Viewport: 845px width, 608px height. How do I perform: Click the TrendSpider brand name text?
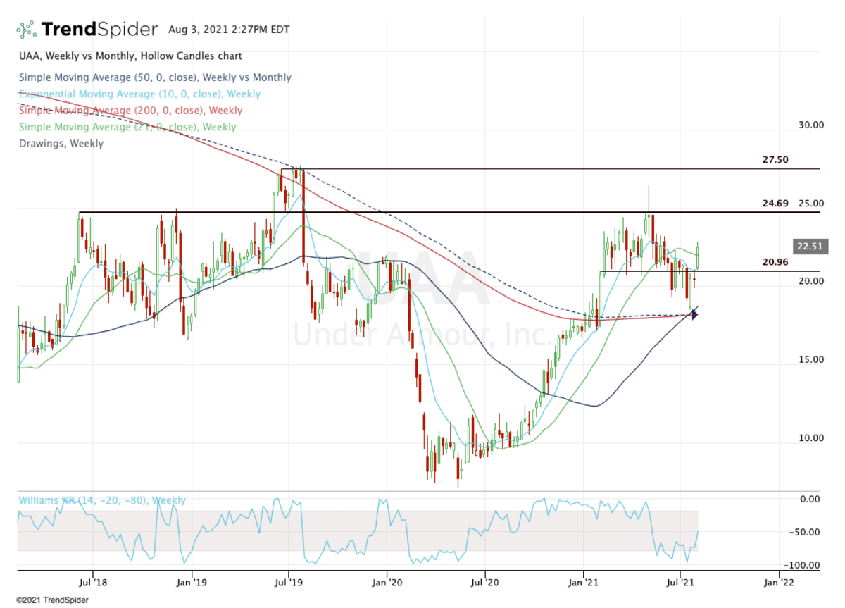click(99, 30)
